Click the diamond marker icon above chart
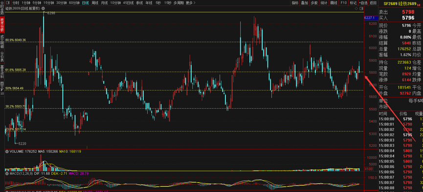The image size is (423, 192). (356, 8)
